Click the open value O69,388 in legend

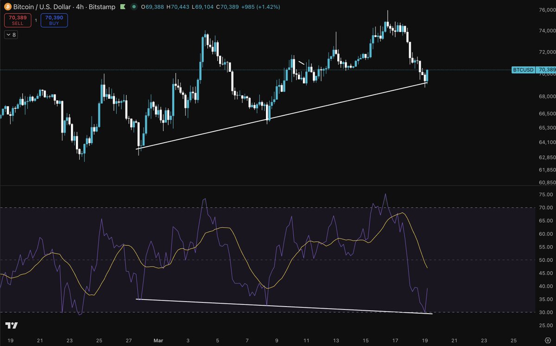click(152, 7)
